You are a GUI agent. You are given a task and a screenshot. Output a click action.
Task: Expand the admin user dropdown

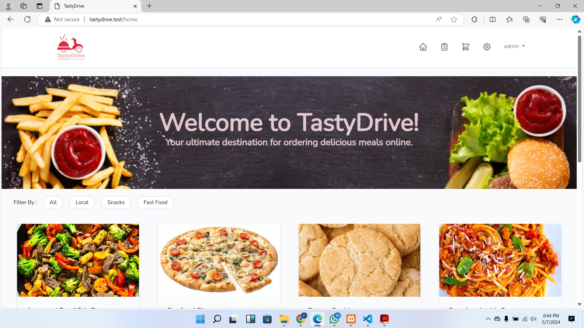coord(514,46)
